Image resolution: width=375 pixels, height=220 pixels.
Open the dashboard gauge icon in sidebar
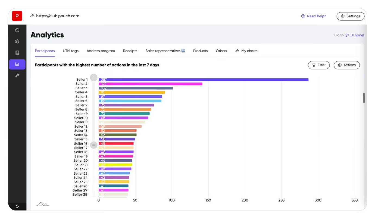point(17,30)
